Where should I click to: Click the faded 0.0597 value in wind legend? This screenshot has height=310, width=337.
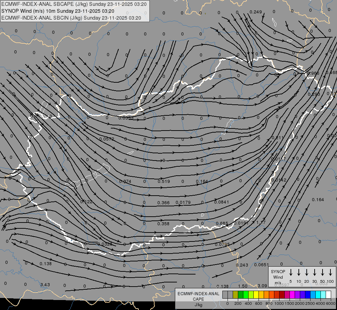282,285
